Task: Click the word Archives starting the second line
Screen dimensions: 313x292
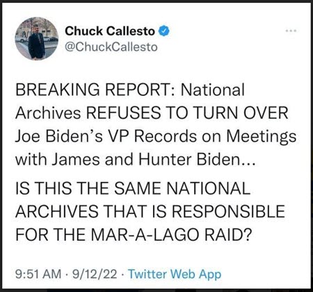Action: 48,113
